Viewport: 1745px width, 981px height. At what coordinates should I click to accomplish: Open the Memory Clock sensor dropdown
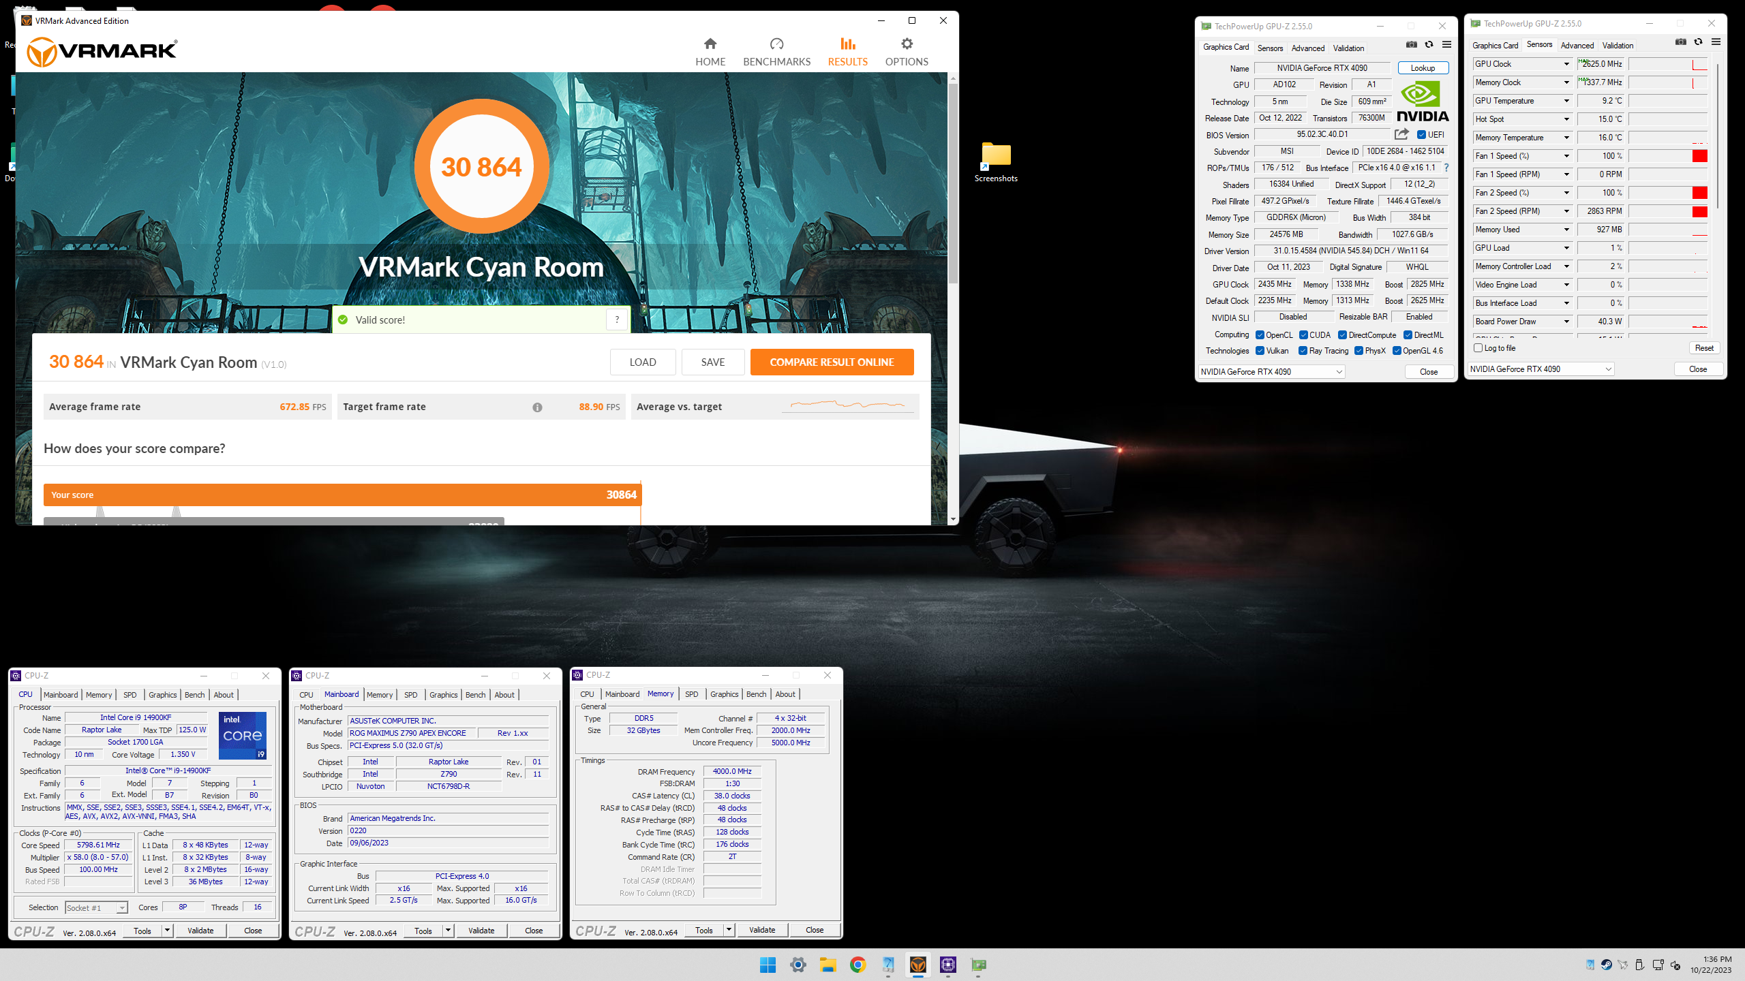[1566, 82]
